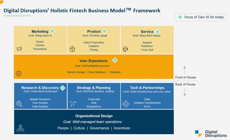This screenshot has height=140, width=230.
Task: Click the Software Development text
Action: point(147,103)
